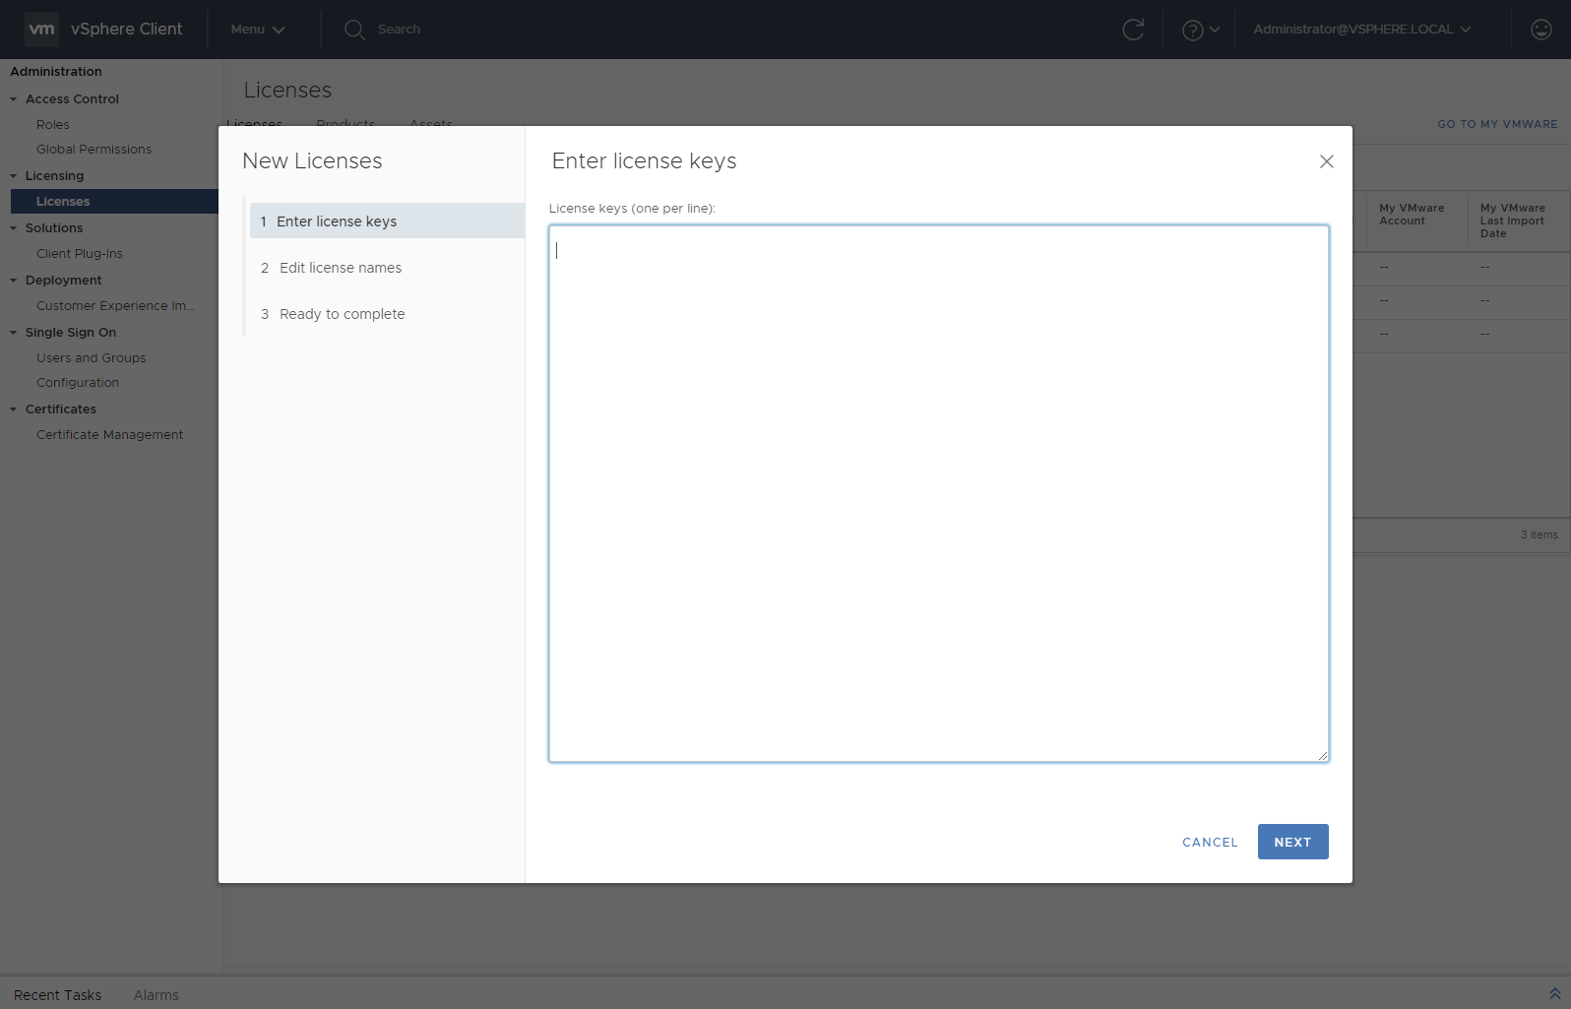This screenshot has height=1009, width=1571.
Task: Close the New Licenses dialog
Action: 1326,161
